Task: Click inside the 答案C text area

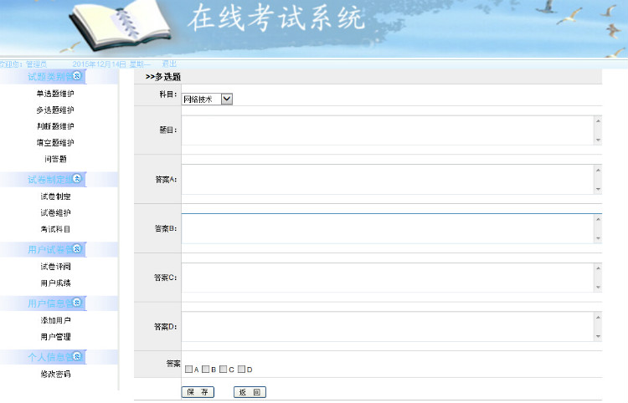Action: [x=388, y=278]
